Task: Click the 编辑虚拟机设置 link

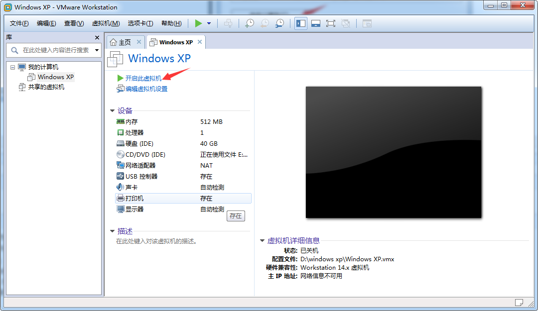Action: pyautogui.click(x=146, y=89)
